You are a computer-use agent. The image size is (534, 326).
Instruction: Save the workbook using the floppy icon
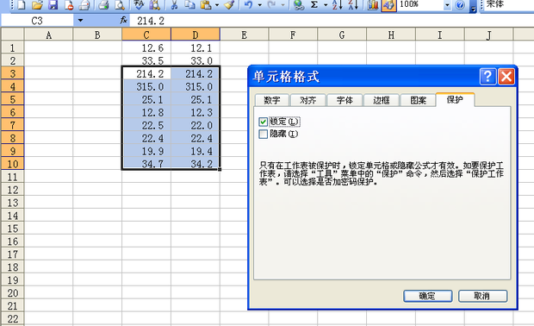click(x=53, y=4)
